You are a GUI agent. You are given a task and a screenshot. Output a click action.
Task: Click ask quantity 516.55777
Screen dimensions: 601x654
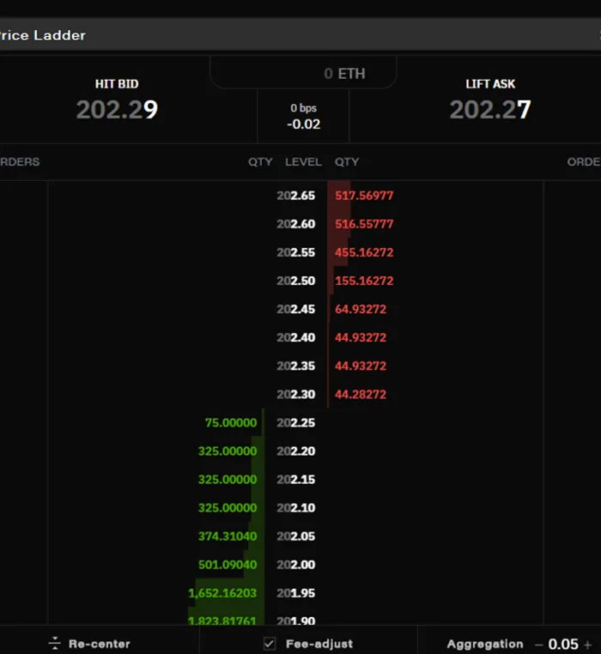point(364,224)
